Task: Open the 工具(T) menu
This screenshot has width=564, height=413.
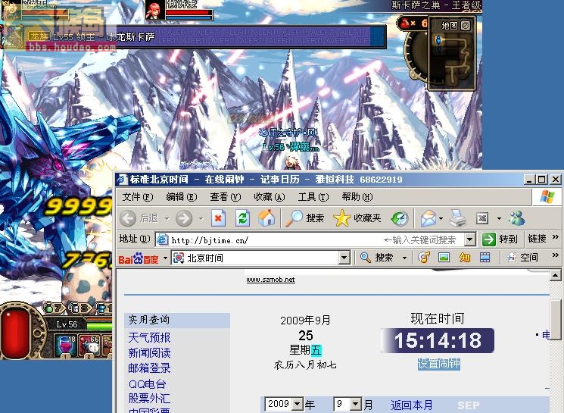Action: [313, 197]
